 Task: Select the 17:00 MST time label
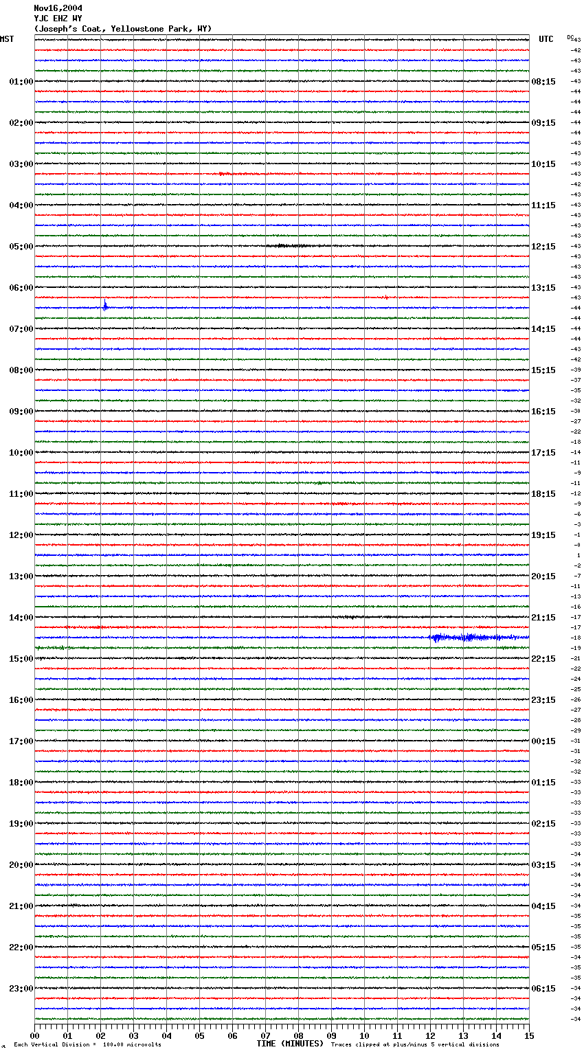[21, 741]
